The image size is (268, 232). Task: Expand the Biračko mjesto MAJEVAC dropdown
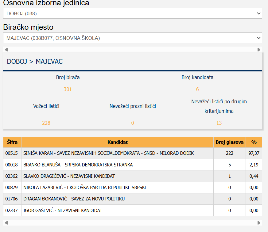[132, 38]
